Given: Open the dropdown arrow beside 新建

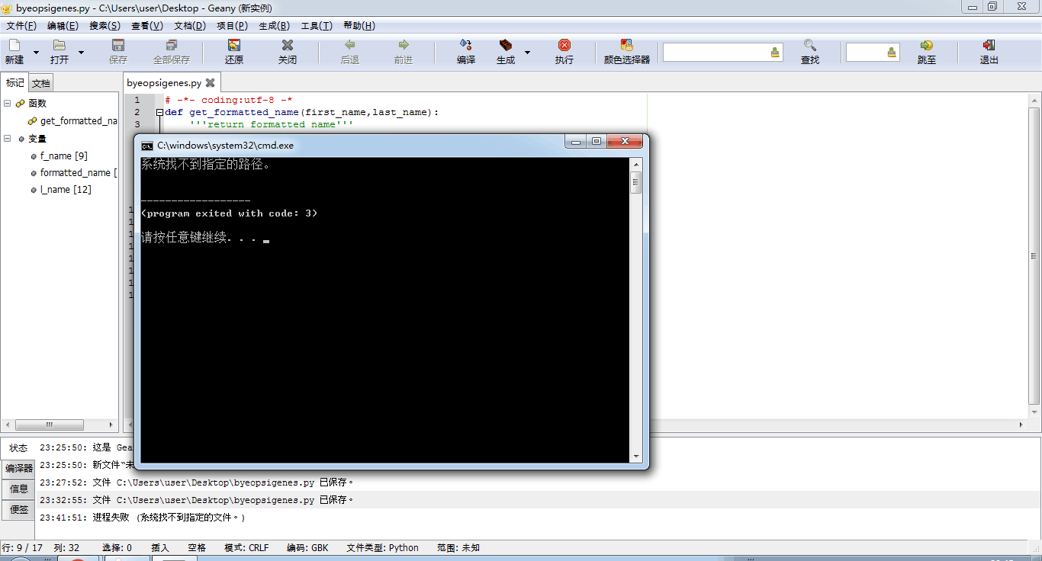Looking at the screenshot, I should (x=36, y=53).
